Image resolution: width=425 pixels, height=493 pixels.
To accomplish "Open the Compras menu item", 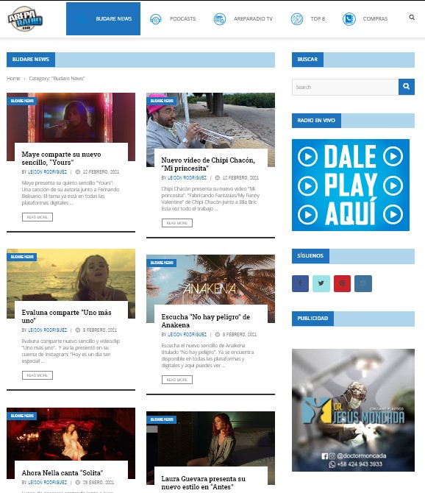I will 376,19.
